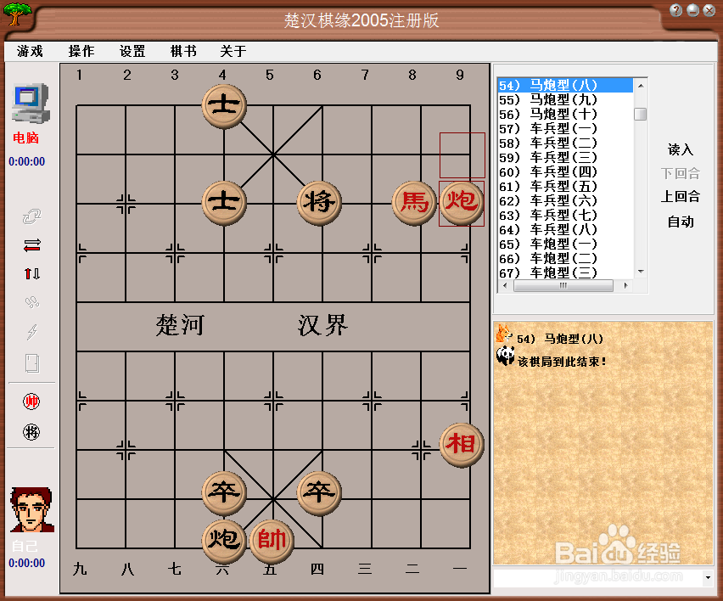
Task: Select list entry 60) 车兵型(四)
Action: (x=565, y=172)
